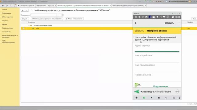197x110 pixels.
Task: Click the Создать button
Action: 25,19
